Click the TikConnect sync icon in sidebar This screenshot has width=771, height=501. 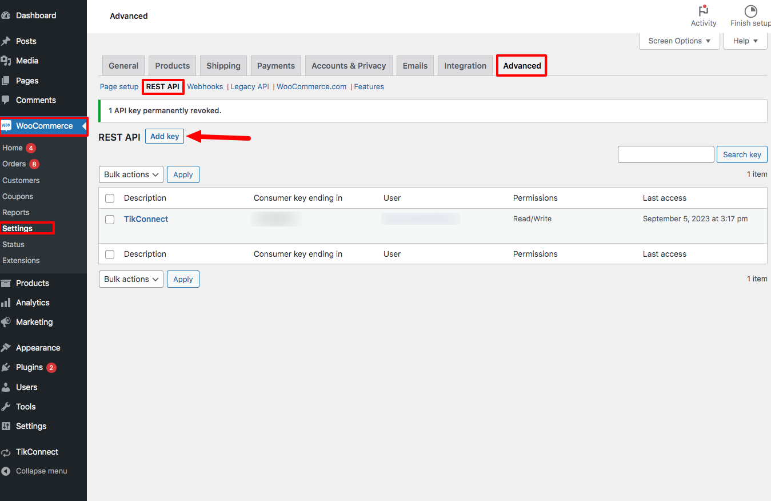(x=6, y=452)
